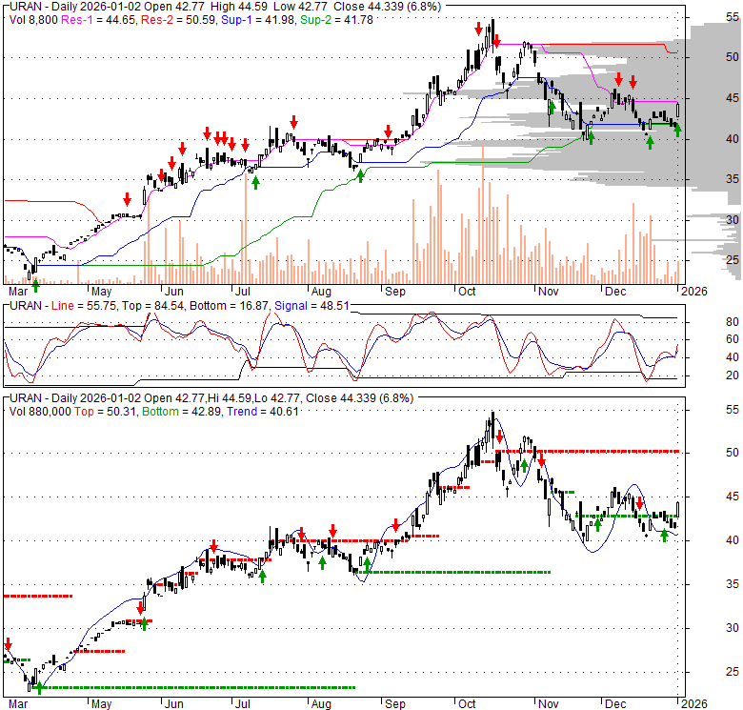Click the 80 level on the oscillator scale
743x710 pixels.
click(x=733, y=322)
